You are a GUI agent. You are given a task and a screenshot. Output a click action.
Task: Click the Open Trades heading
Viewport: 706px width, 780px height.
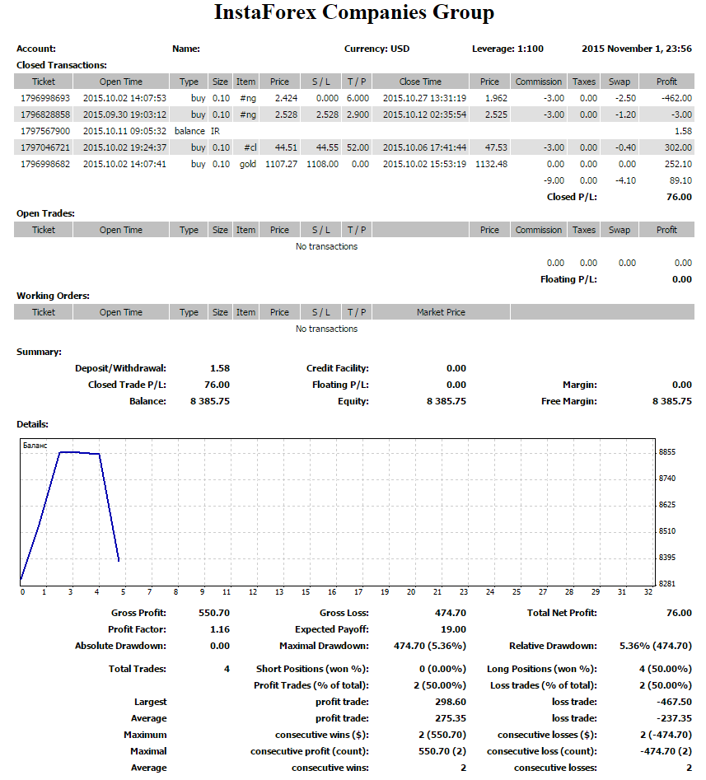pos(45,213)
